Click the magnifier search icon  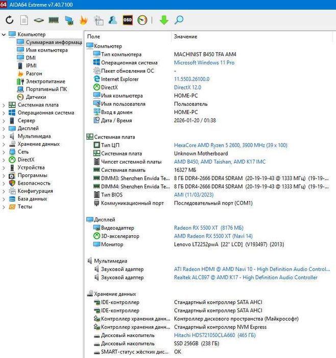click(179, 20)
